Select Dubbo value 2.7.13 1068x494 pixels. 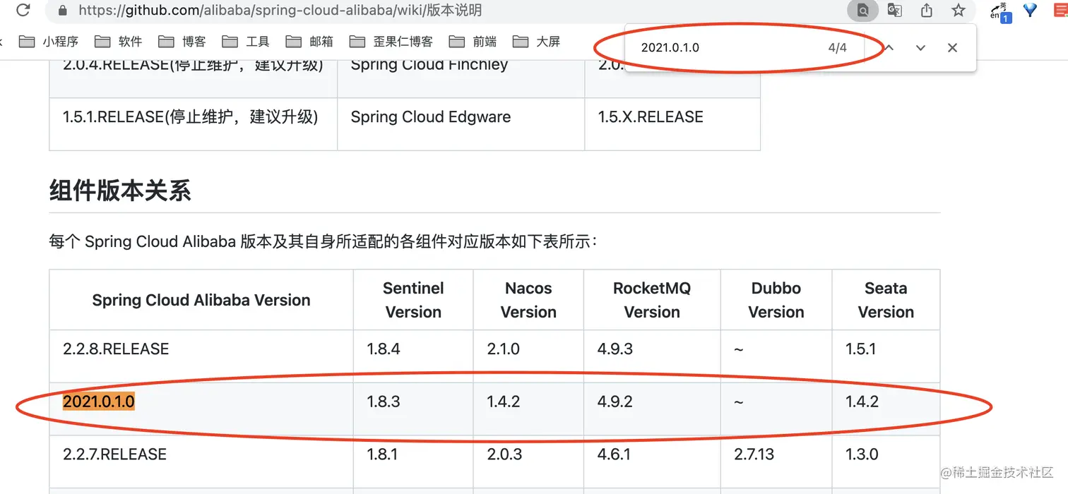[754, 454]
